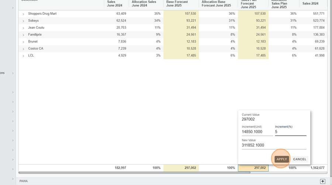Click Jean Coutu Sales 2024 value 177,884
Screen dimensions: 332x185
(x=319, y=28)
